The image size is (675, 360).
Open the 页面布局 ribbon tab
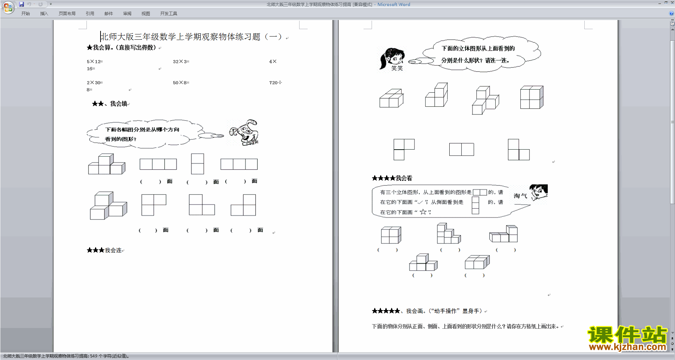coord(67,14)
